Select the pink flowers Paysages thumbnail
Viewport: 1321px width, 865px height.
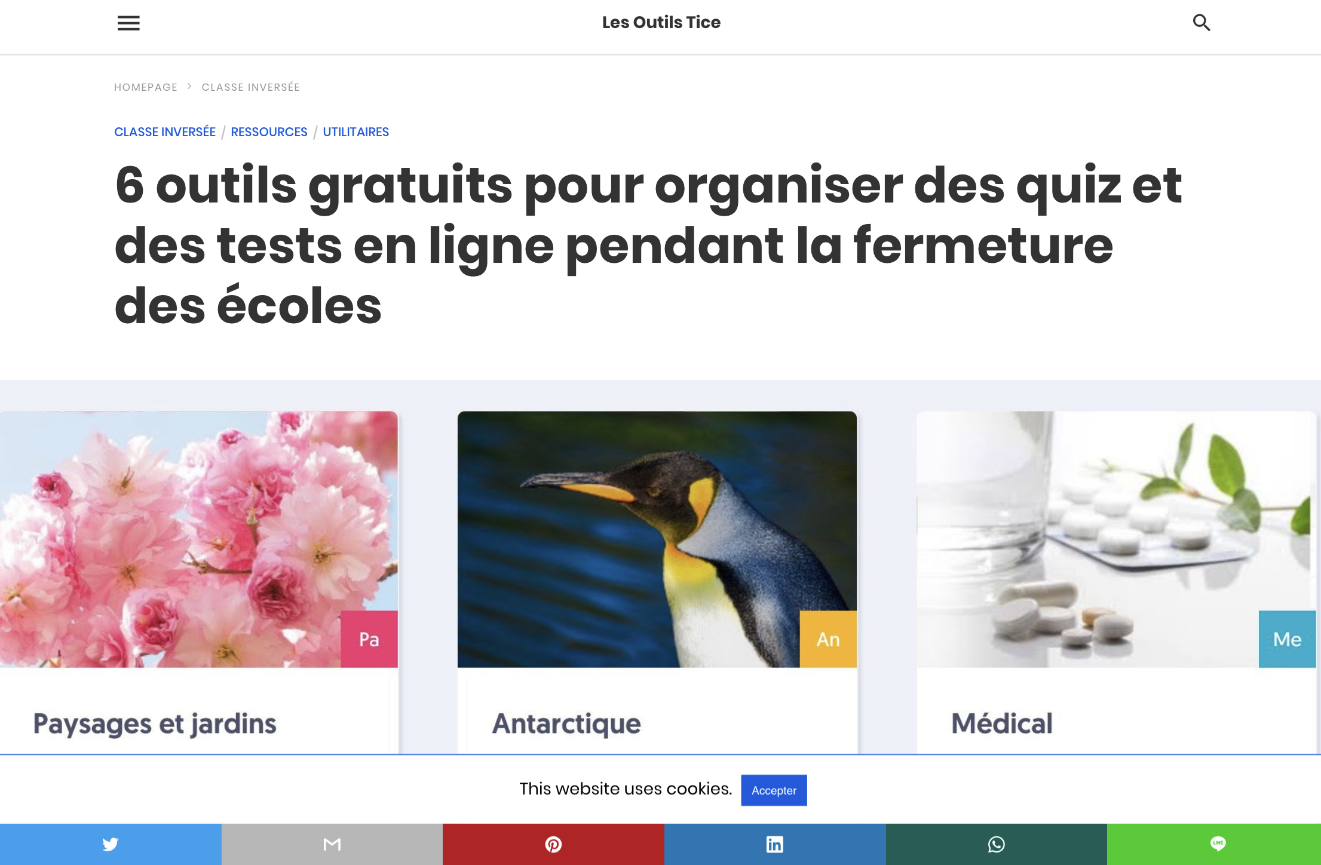pos(198,539)
